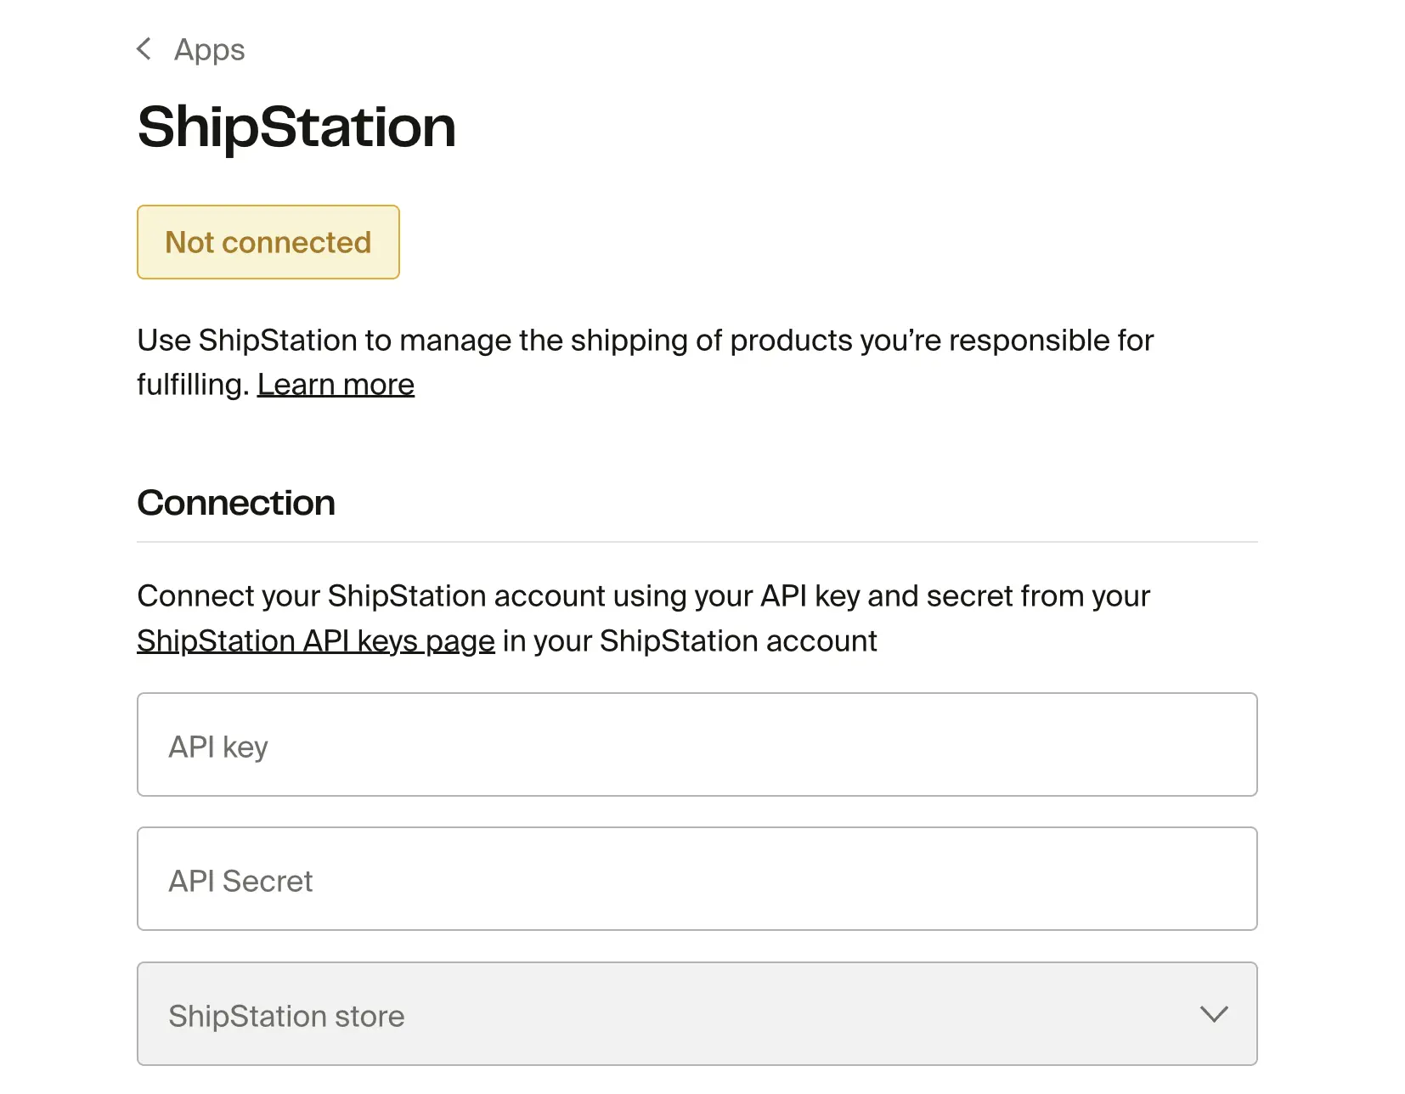Click the Learn more hyperlink after fulfilling

[x=336, y=384]
